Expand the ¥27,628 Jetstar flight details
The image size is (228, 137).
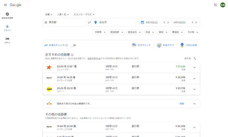pos(195,68)
